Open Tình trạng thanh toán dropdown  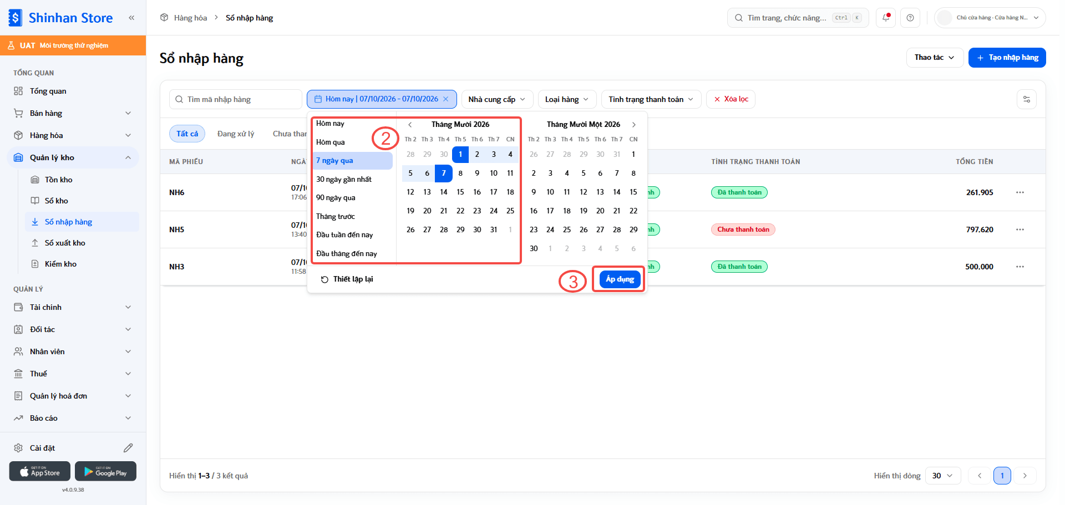tap(651, 99)
